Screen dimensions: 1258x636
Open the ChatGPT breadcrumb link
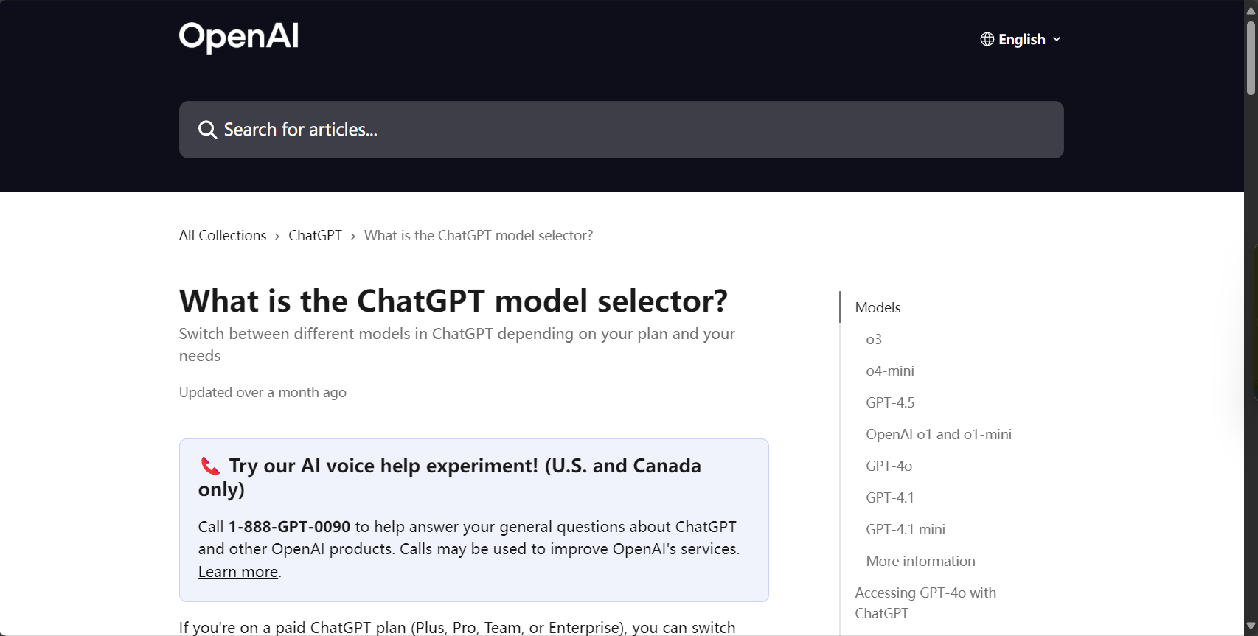tap(316, 235)
